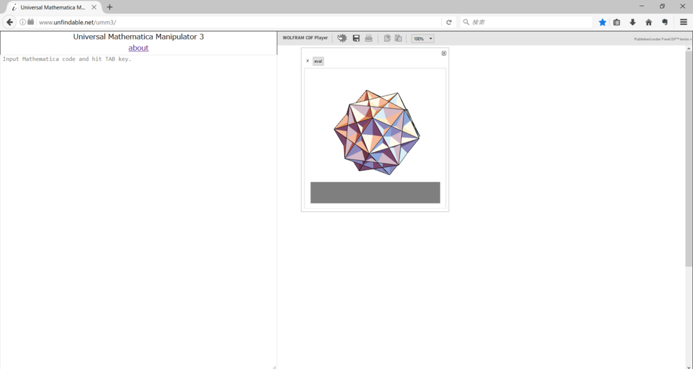
Task: Print the CDF document using printer icon
Action: click(369, 39)
